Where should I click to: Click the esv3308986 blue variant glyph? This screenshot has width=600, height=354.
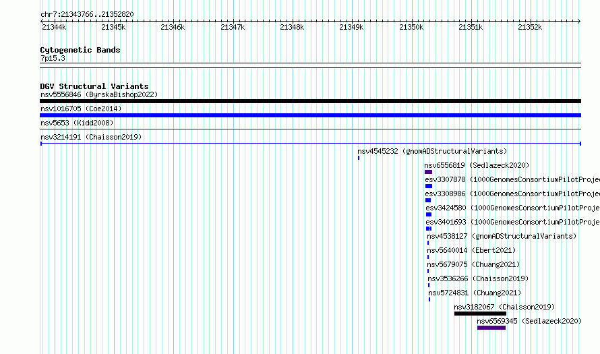(428, 200)
